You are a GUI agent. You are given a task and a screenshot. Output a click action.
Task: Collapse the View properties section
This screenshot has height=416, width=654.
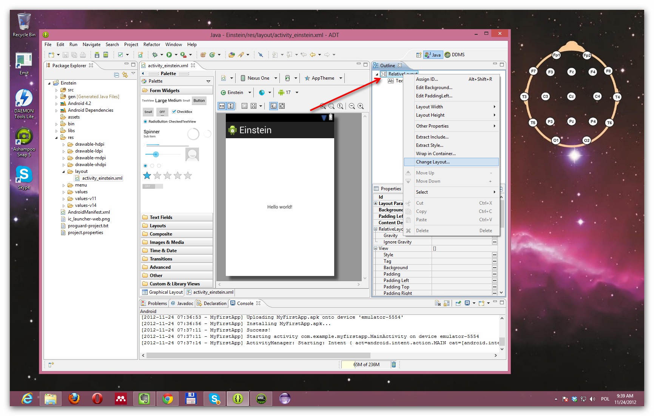point(376,248)
